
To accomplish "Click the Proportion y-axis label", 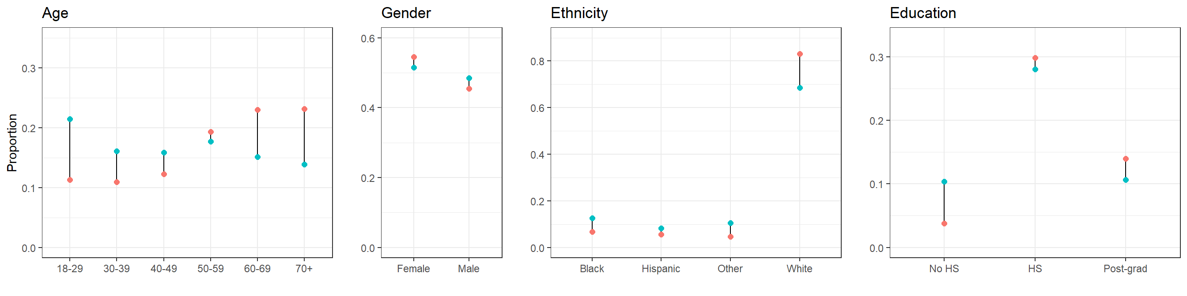I will coord(12,143).
